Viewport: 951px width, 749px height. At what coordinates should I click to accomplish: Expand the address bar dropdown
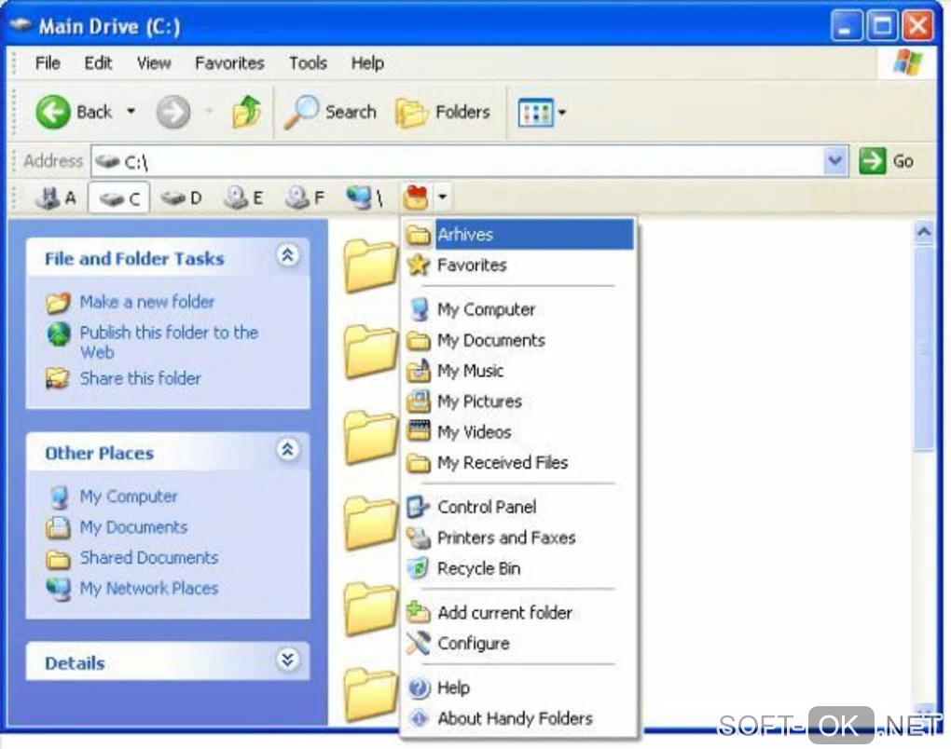[x=835, y=161]
